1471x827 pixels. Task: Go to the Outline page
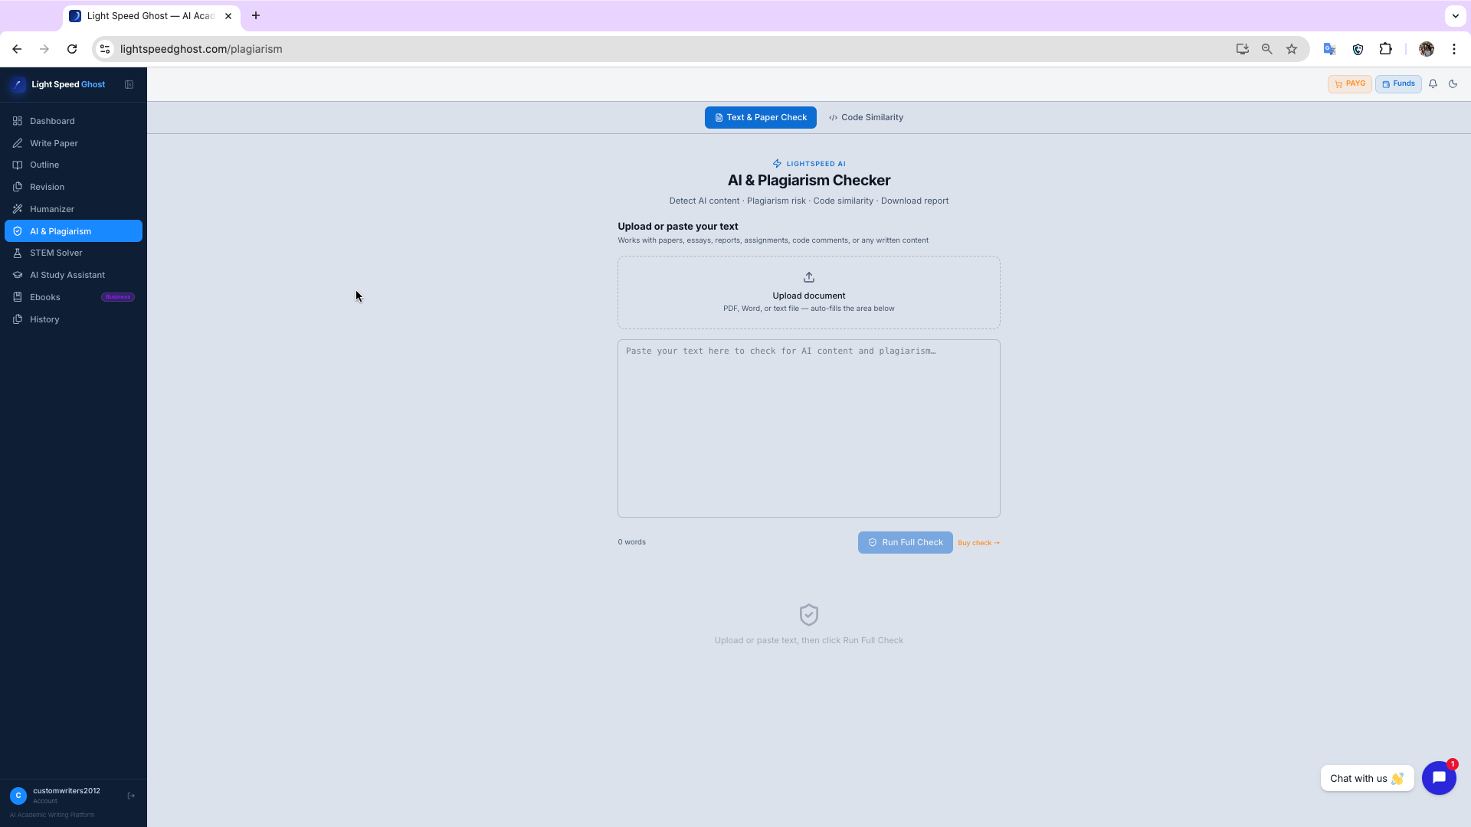pyautogui.click(x=74, y=165)
